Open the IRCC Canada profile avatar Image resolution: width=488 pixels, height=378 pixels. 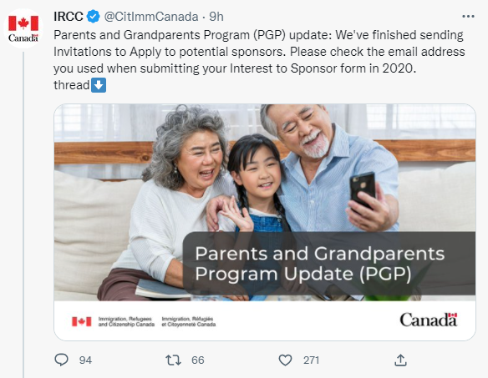[x=23, y=28]
